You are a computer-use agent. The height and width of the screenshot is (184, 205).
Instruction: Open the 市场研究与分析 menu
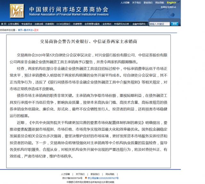(121, 24)
